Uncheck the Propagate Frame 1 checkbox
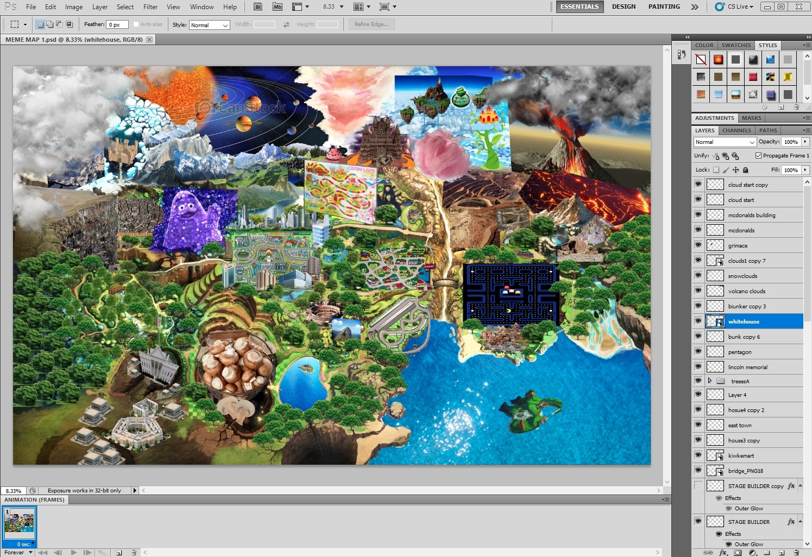 click(x=758, y=156)
